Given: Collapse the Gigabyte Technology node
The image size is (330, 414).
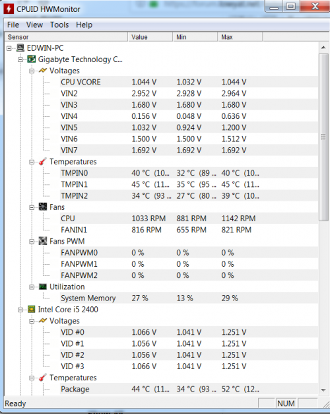Looking at the screenshot, I should coord(20,59).
